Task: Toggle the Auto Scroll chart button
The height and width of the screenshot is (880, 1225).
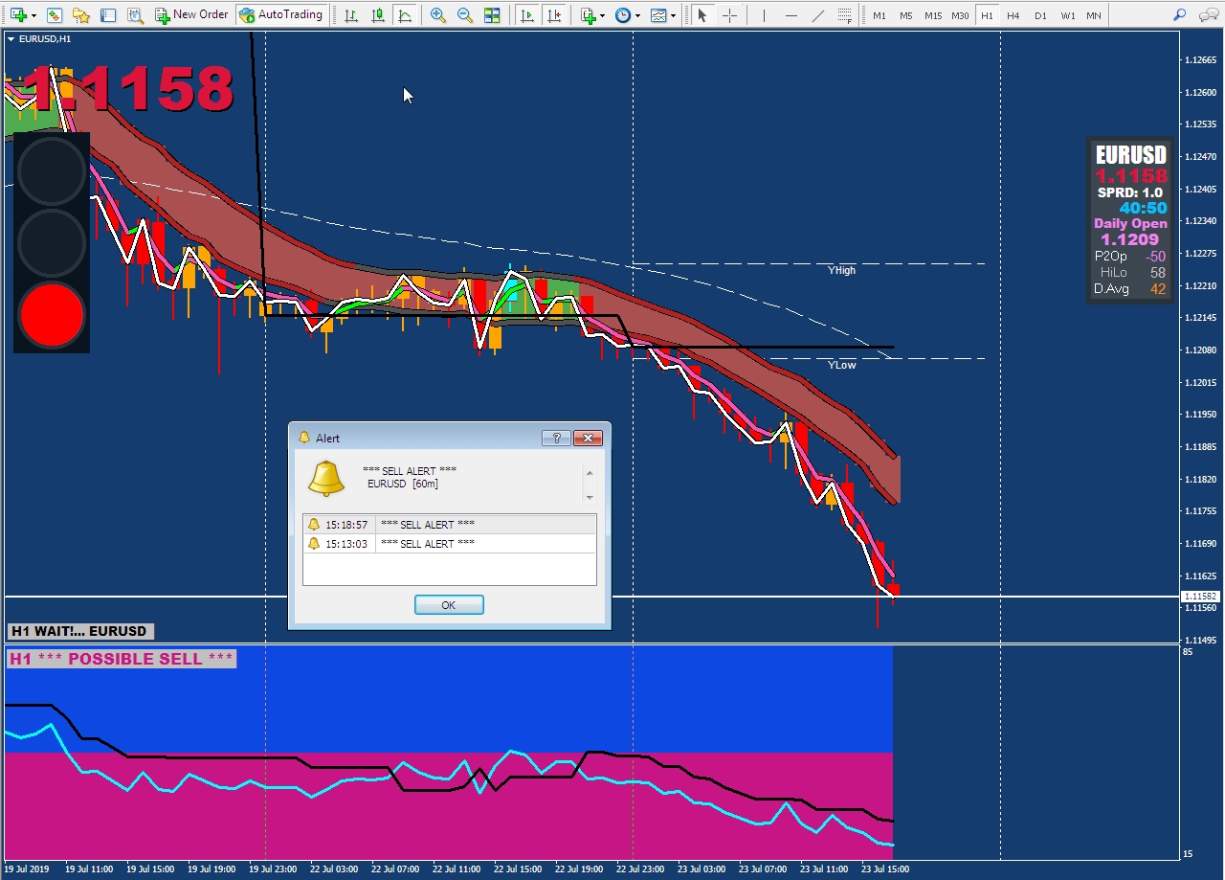Action: (527, 15)
